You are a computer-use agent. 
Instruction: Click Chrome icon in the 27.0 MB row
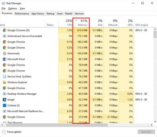pyautogui.click(x=5, y=117)
